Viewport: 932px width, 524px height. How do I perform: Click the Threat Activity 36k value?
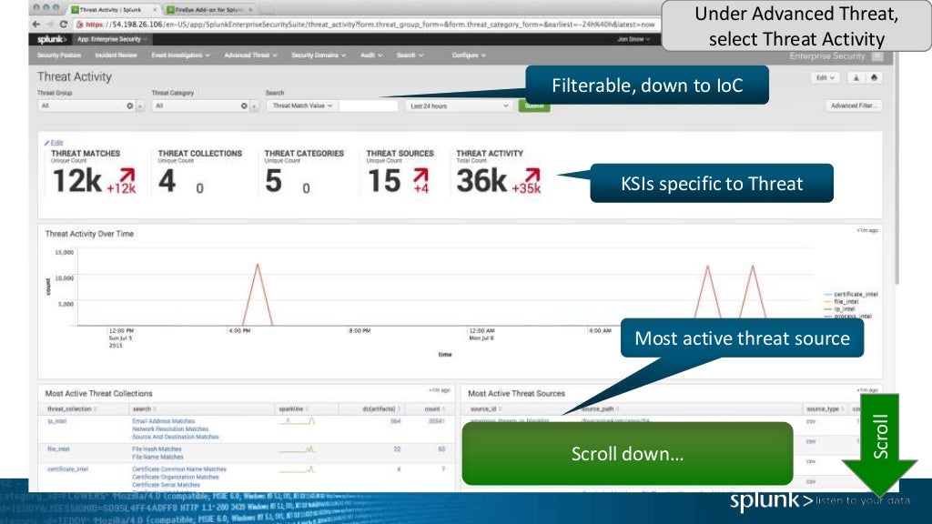pyautogui.click(x=481, y=181)
